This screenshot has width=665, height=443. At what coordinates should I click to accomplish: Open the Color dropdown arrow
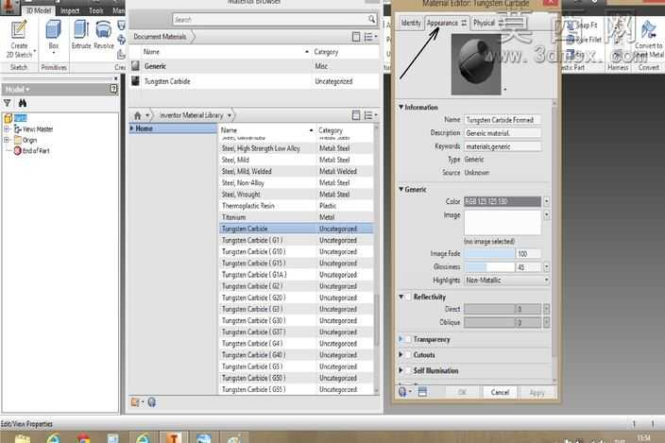[546, 201]
